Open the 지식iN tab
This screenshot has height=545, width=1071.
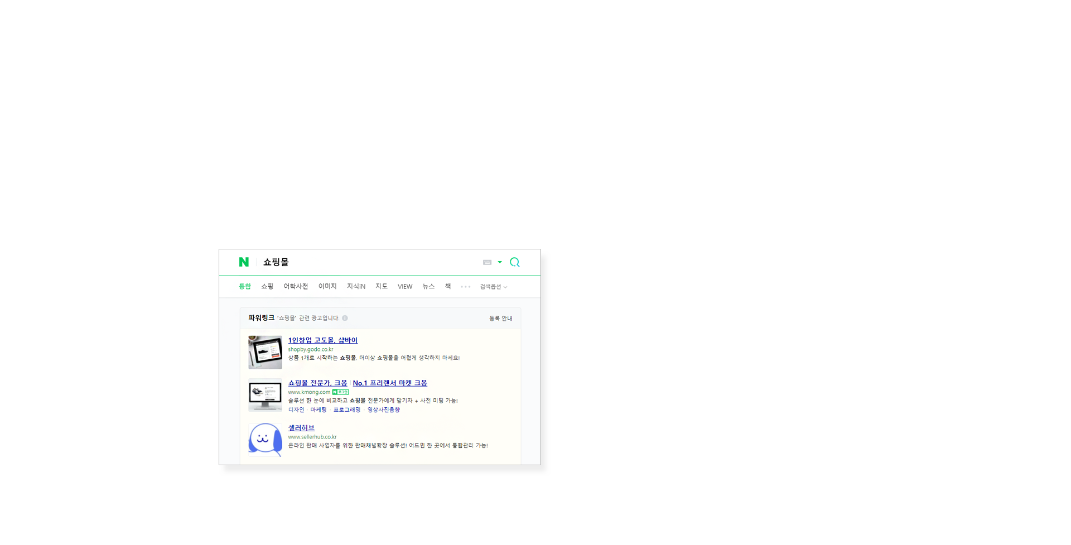[x=356, y=287]
